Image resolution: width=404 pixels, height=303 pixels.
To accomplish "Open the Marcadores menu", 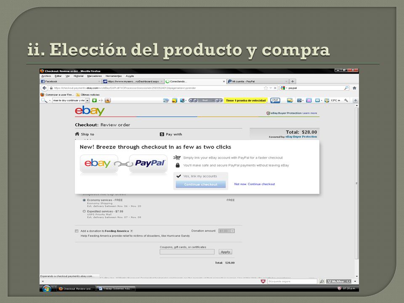I will [x=94, y=76].
